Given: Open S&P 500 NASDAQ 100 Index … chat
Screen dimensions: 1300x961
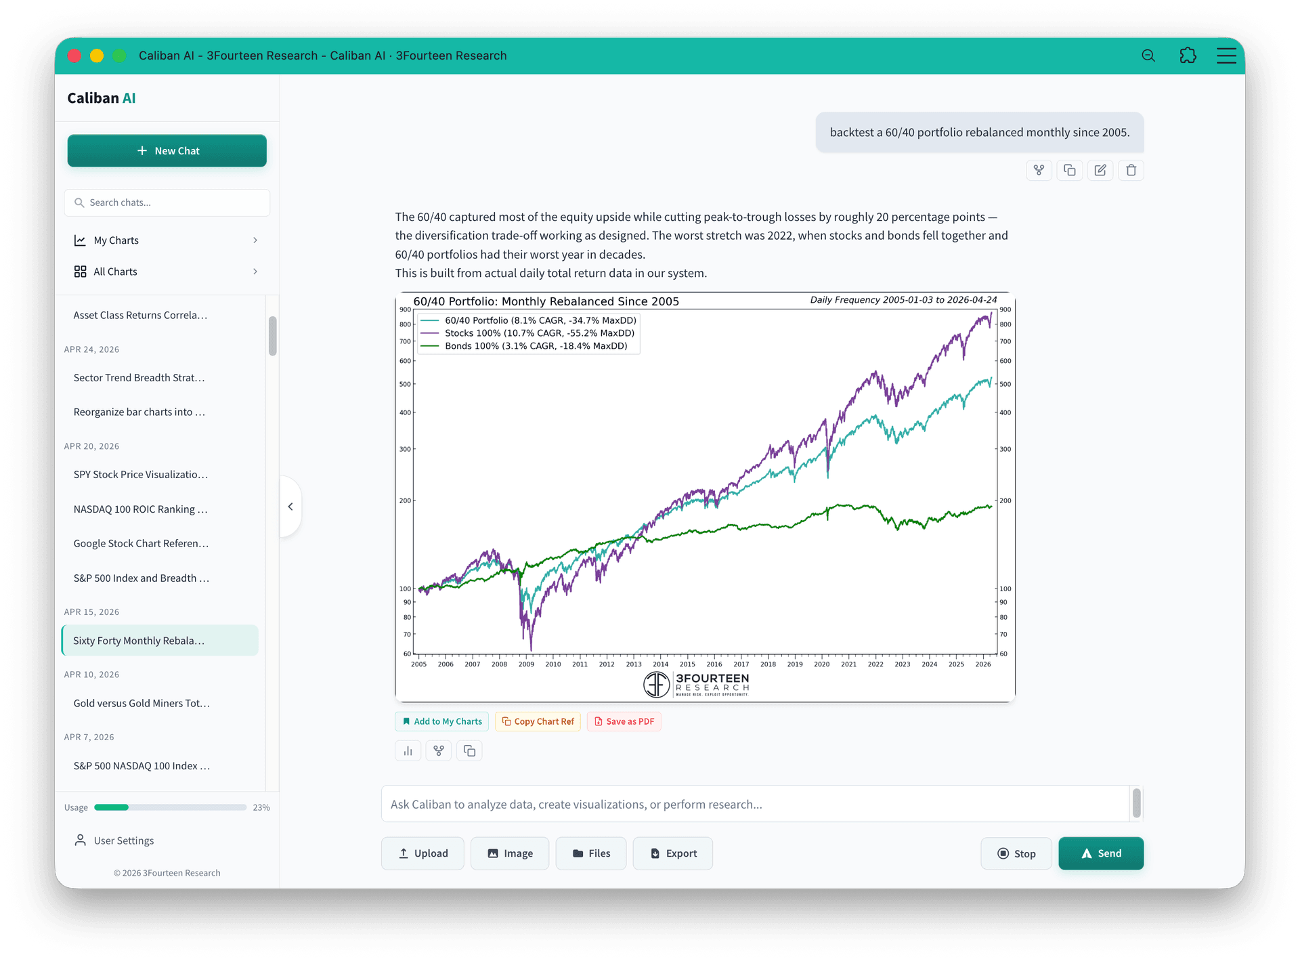Looking at the screenshot, I should 160,766.
